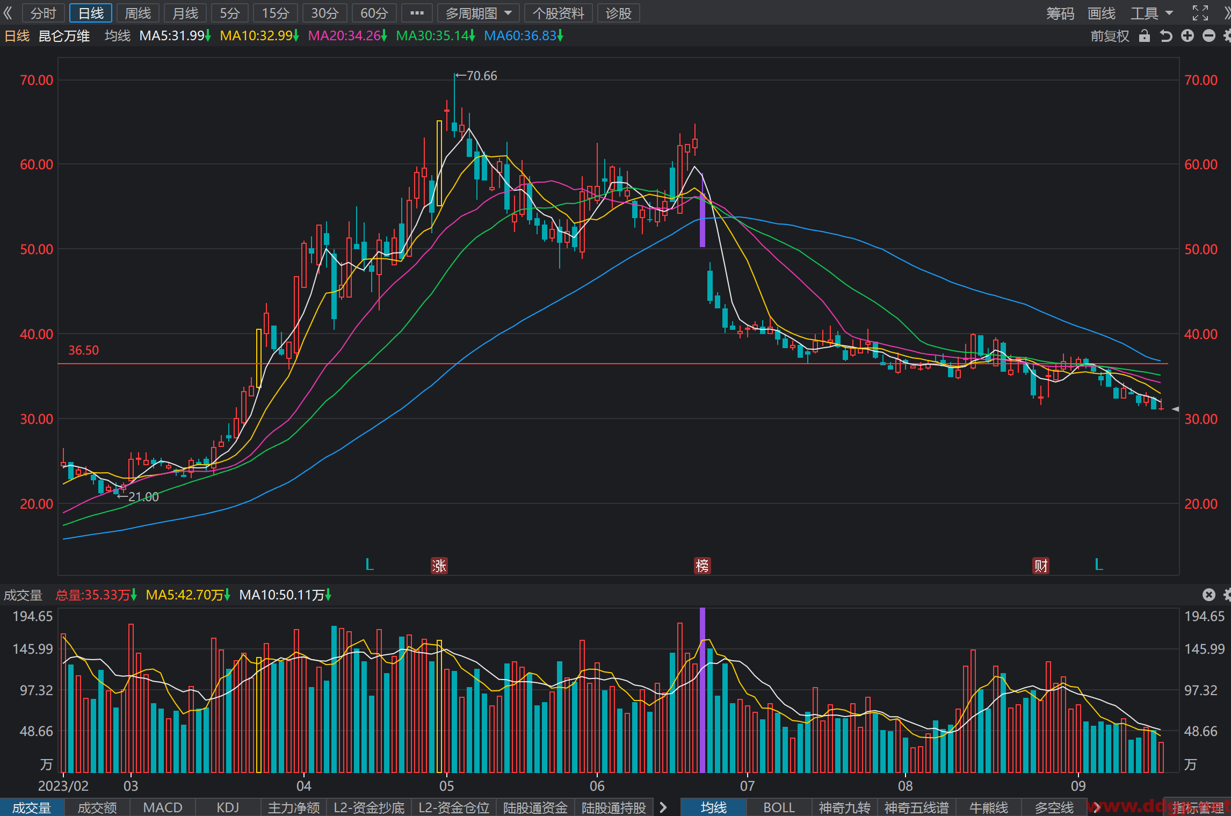Collapse left panel with double chevron

(8, 13)
